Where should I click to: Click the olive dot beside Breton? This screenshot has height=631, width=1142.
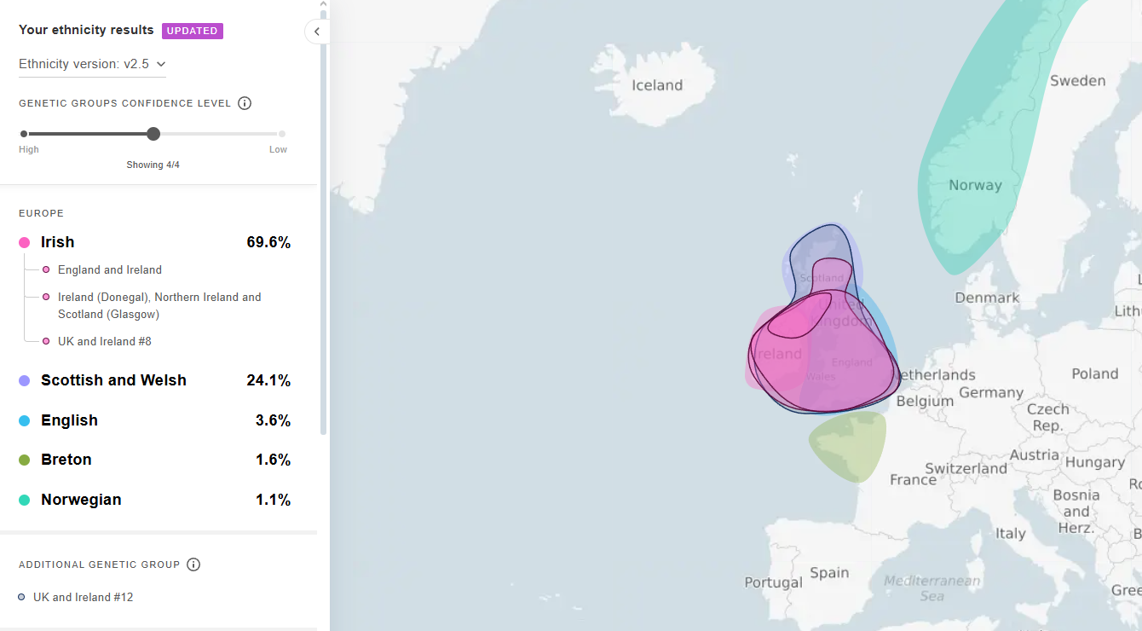point(25,460)
